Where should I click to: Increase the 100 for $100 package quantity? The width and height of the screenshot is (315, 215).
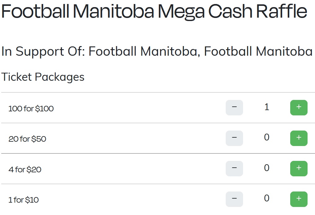[299, 108]
